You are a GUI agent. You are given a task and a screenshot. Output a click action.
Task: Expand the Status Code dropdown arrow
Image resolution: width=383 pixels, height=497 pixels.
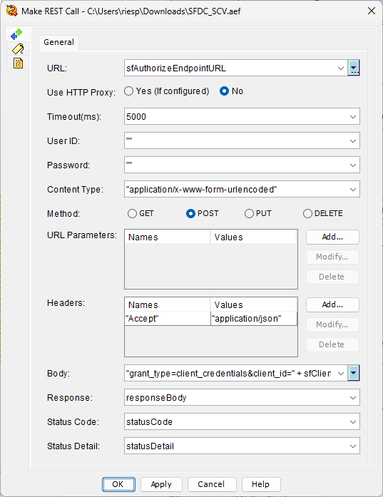pyautogui.click(x=353, y=422)
